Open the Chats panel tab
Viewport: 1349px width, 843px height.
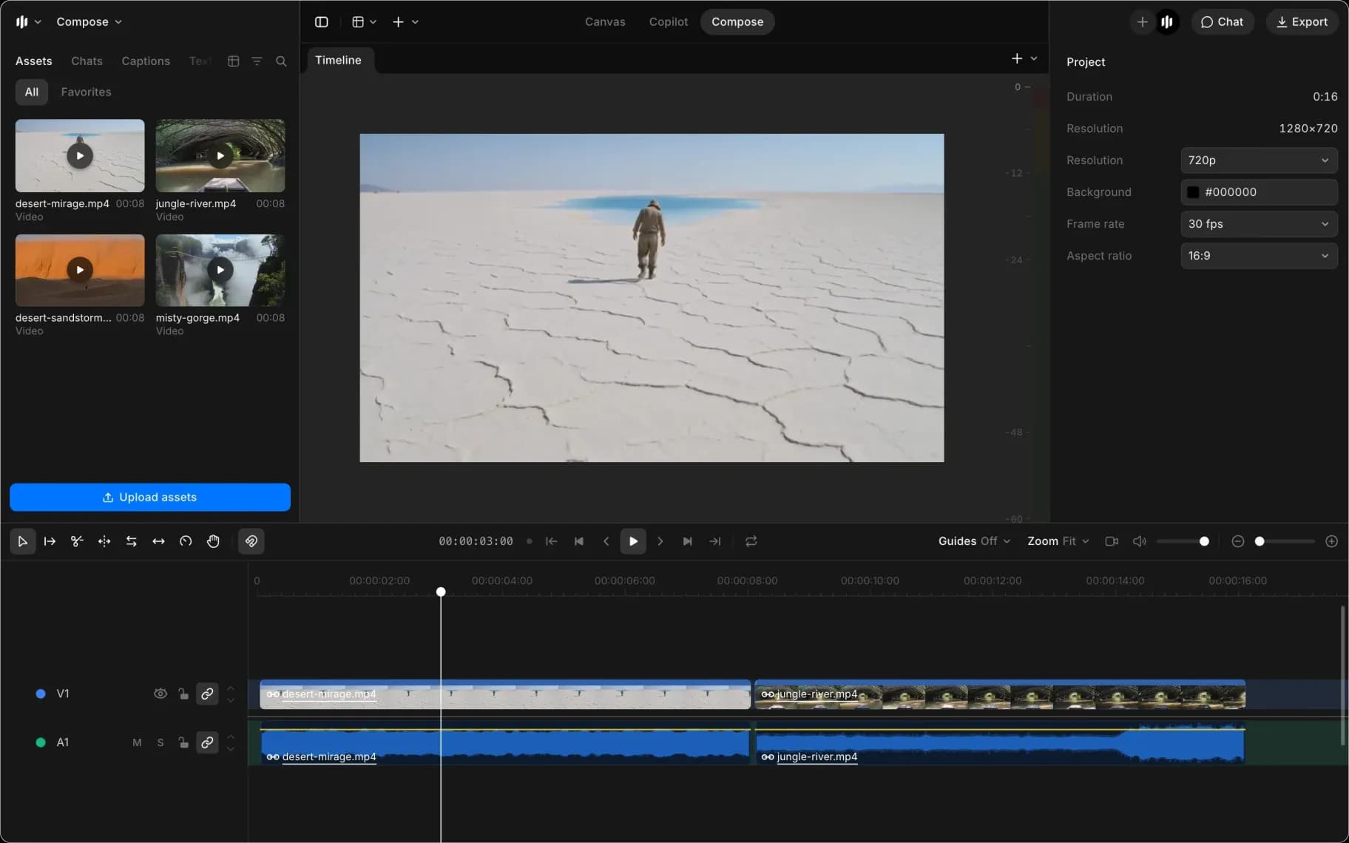click(x=87, y=61)
